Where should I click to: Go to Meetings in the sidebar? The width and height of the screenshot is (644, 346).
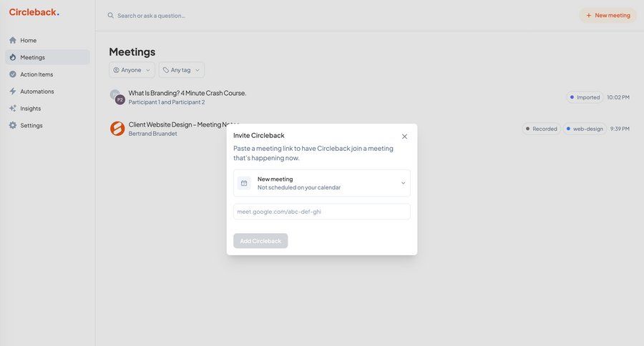32,57
